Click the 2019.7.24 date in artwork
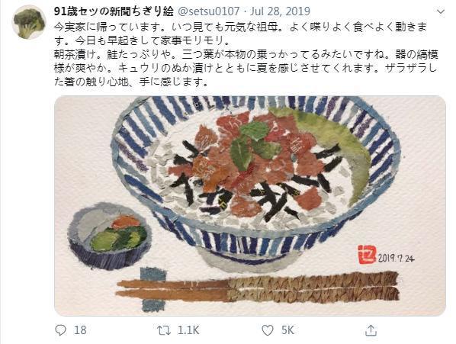456x344 pixels. coord(396,258)
